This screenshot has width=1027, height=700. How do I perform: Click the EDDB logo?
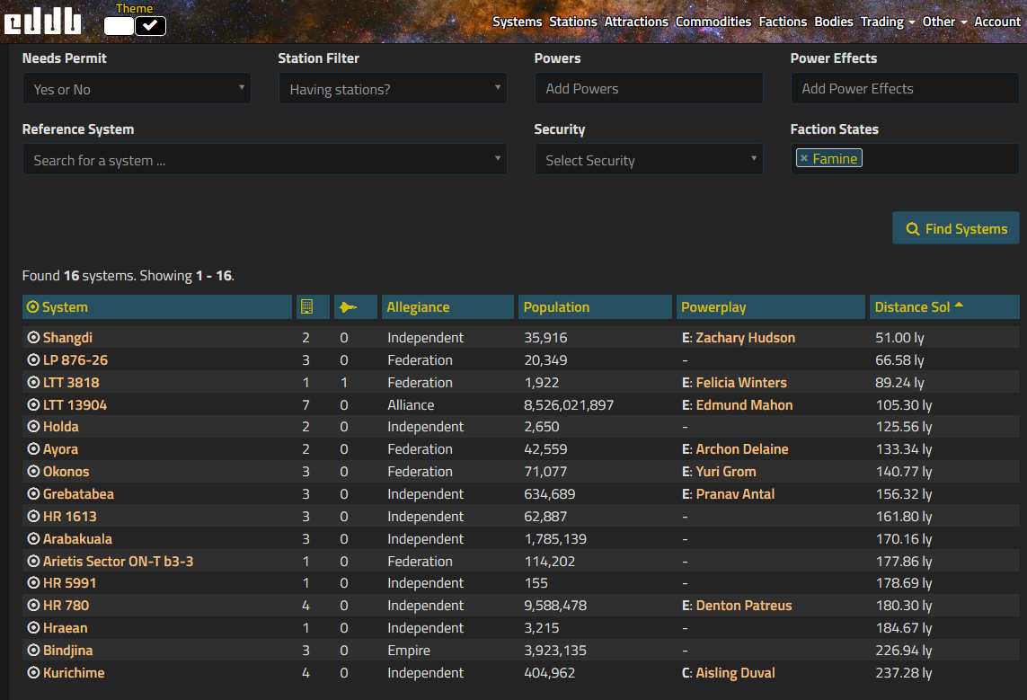(x=42, y=22)
